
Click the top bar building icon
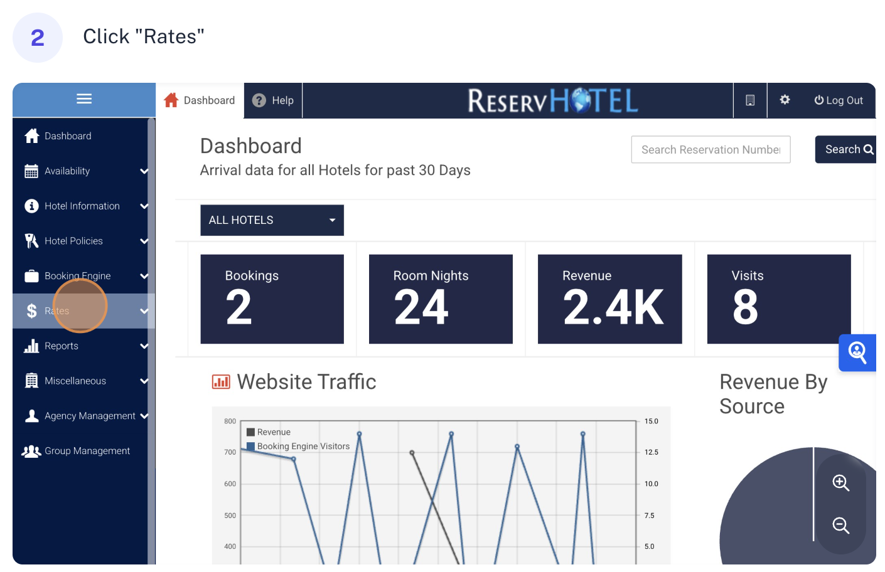(750, 100)
